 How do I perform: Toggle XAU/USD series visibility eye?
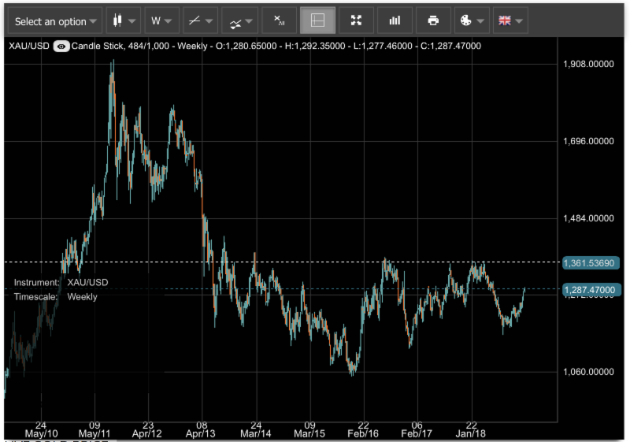point(61,46)
